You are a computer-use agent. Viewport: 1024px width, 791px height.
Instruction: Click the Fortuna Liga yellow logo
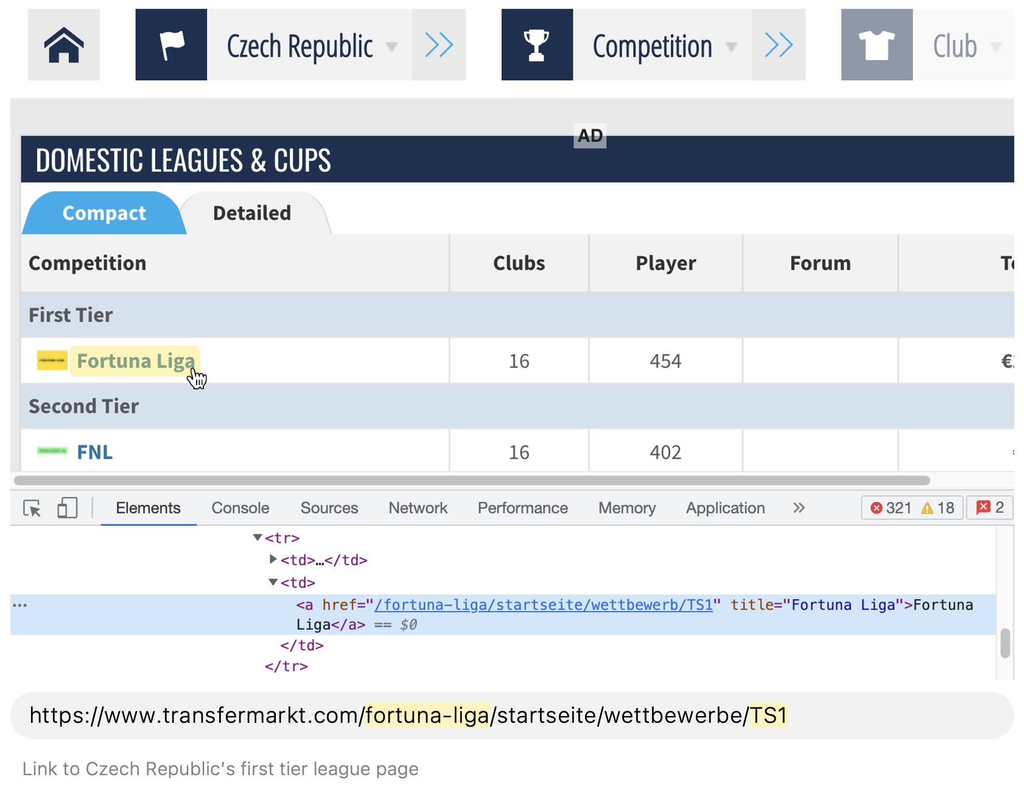(x=52, y=361)
